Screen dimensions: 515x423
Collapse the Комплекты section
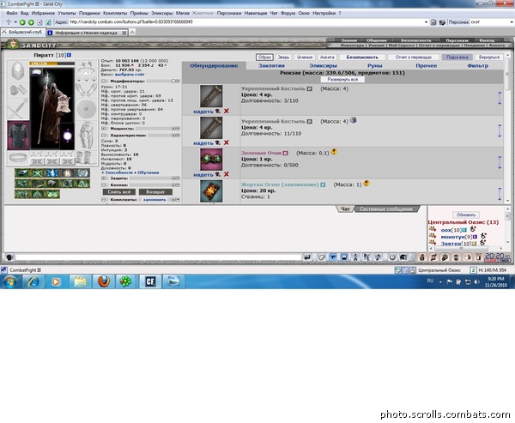(x=104, y=200)
